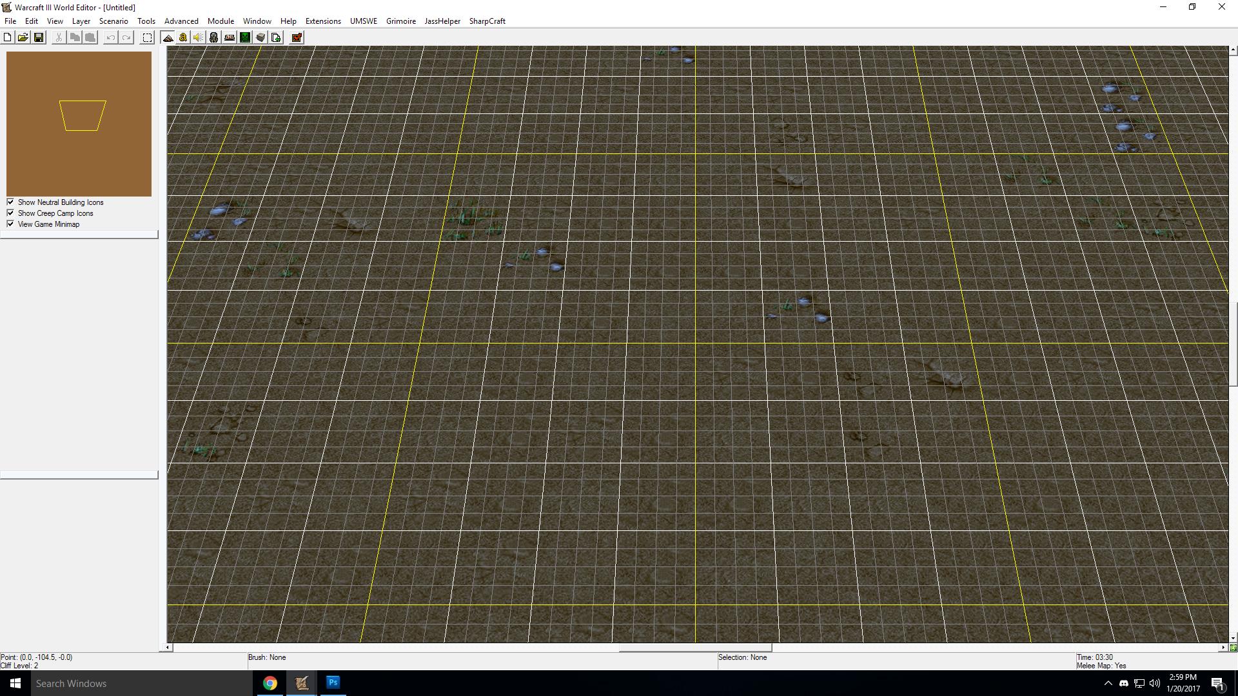Screen dimensions: 1238x696
Task: Open the Terrain Editor module
Action: pos(168,37)
